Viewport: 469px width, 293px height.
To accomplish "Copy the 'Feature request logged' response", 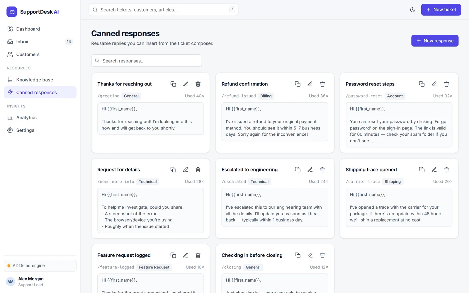I will [x=173, y=255].
